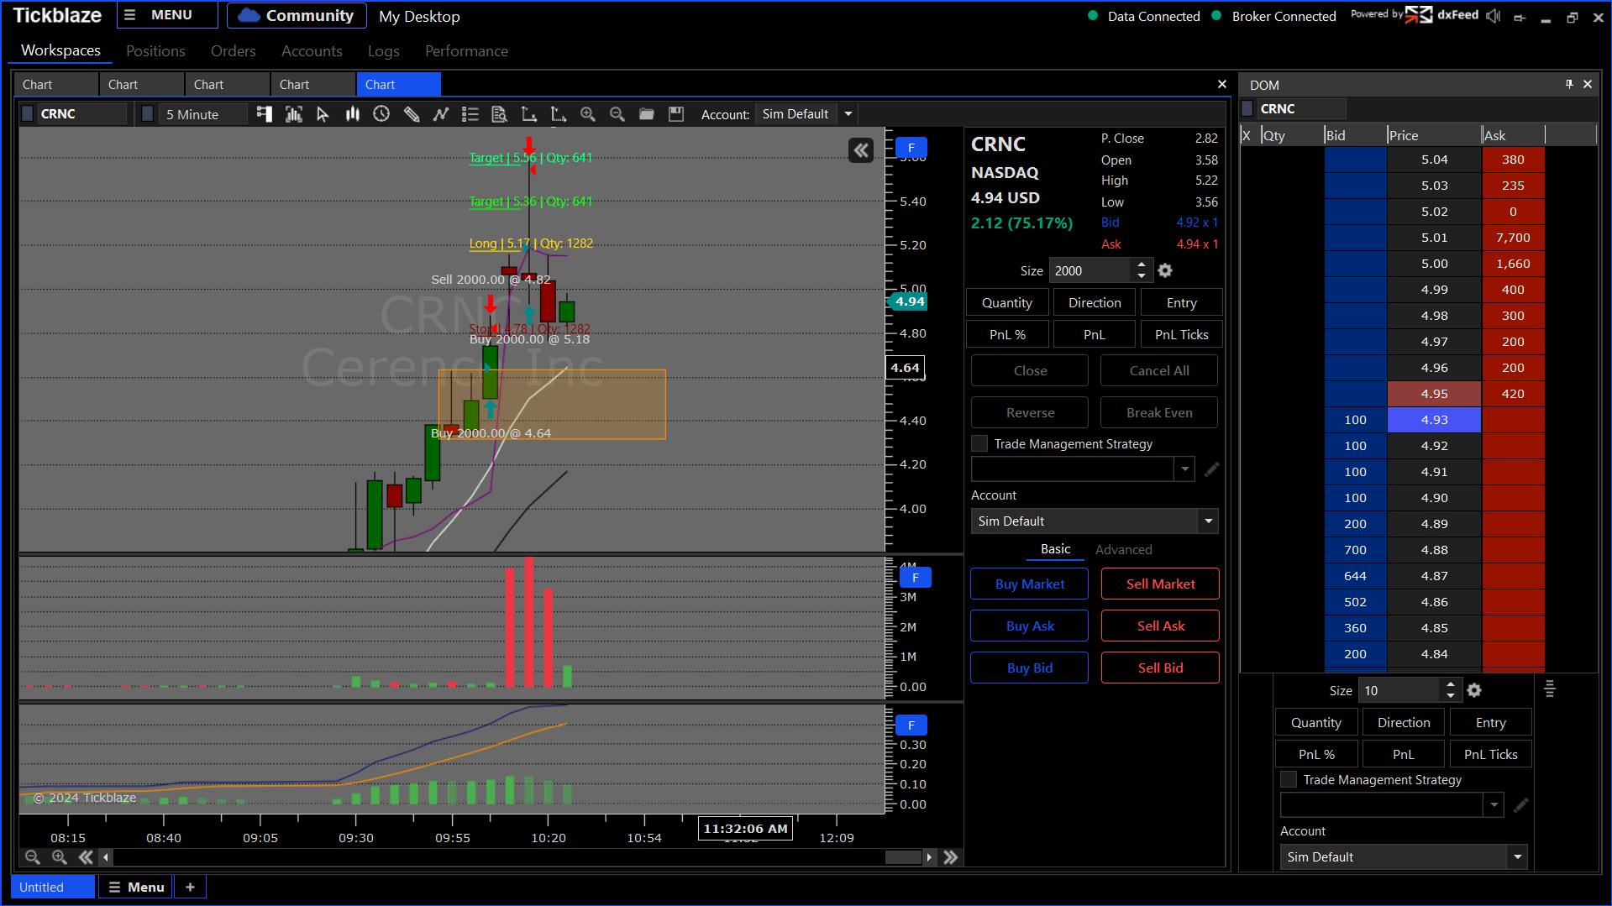Click the chart CRNC symbol input
Viewport: 1612px width, 906px height.
pos(81,113)
